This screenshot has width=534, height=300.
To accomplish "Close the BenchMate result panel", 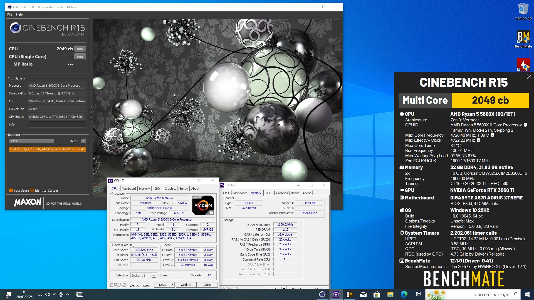I will pos(529,77).
